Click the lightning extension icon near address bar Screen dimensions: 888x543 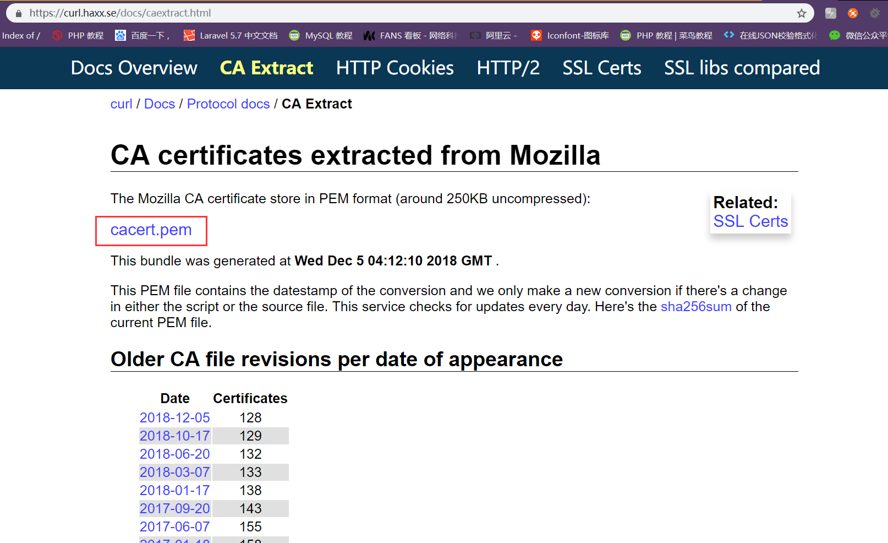[831, 13]
